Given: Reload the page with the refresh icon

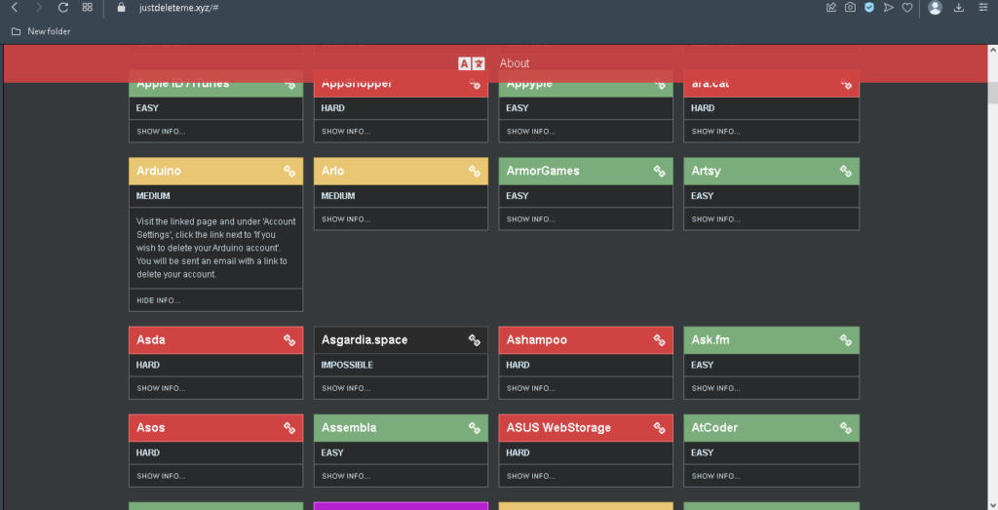Looking at the screenshot, I should [x=63, y=8].
